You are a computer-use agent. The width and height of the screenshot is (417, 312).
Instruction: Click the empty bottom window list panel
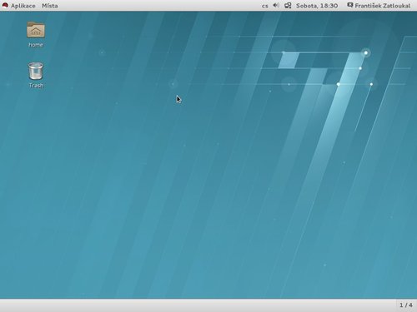(x=198, y=305)
